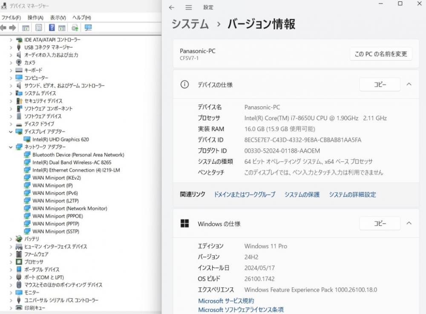The height and width of the screenshot is (314, 426).
Task: Select Intel(R) Ethernet Connection (4) I219-LM
Action: pyautogui.click(x=76, y=170)
